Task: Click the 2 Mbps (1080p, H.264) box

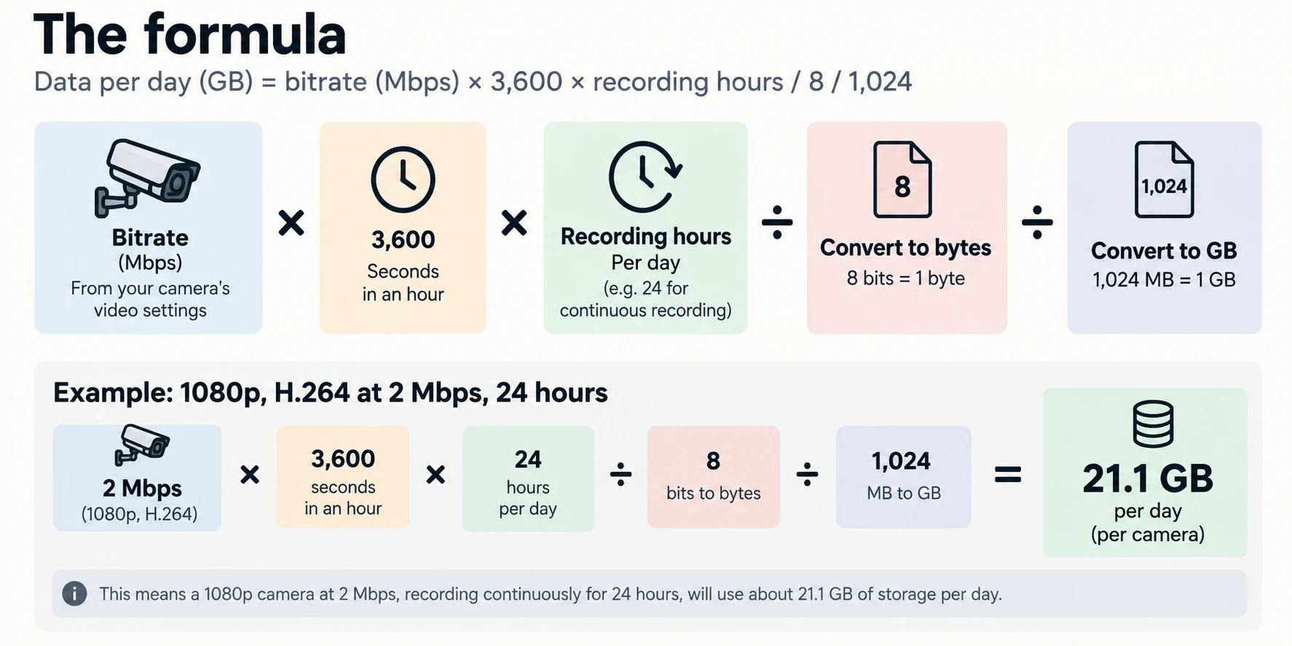Action: tap(137, 478)
